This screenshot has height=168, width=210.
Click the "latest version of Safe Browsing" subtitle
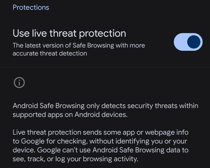click(79, 45)
